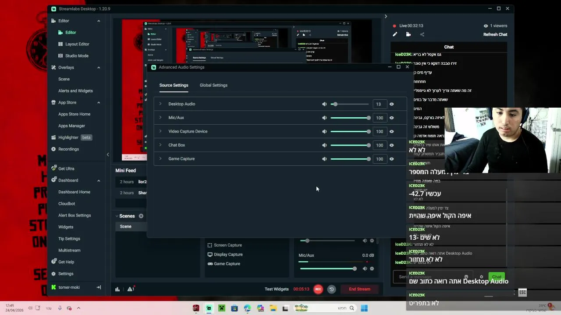Image resolution: width=561 pixels, height=315 pixels.
Task: Click the End Stream button
Action: 359,289
